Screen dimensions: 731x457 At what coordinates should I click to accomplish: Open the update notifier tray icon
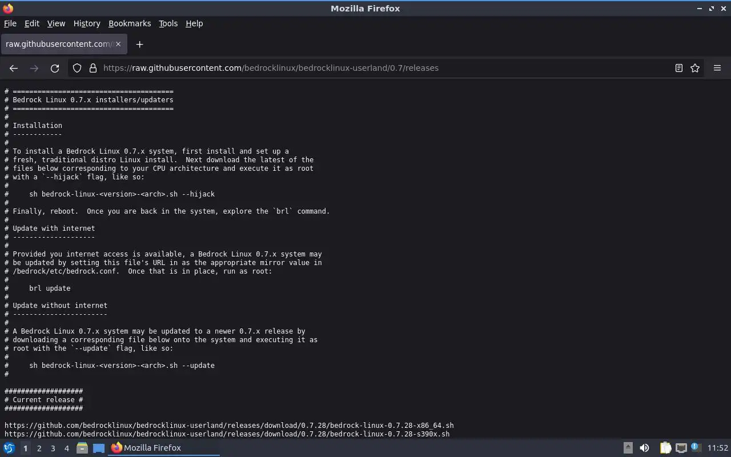[696, 447]
